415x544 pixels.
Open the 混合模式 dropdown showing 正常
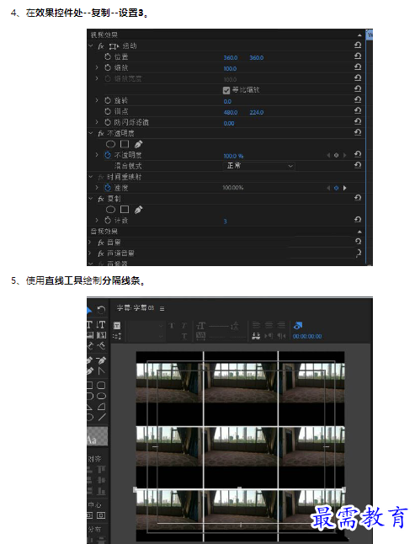click(258, 166)
